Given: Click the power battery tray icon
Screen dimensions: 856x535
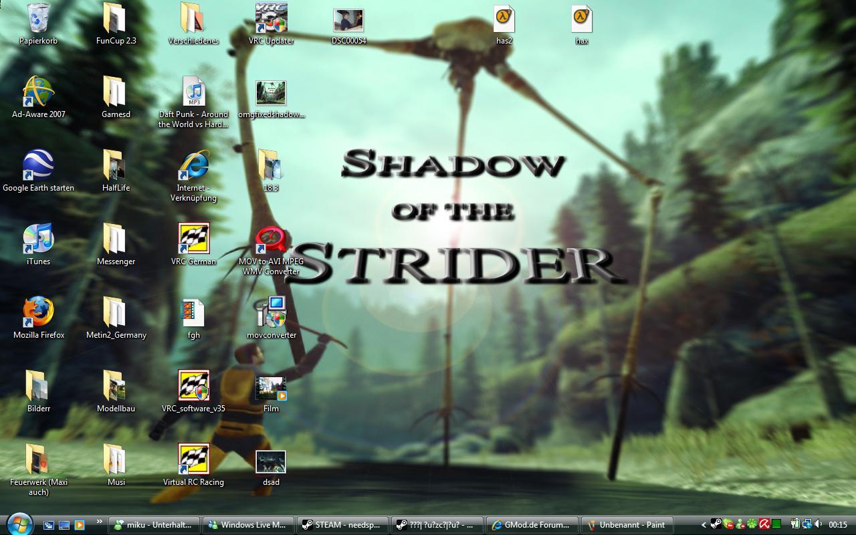Looking at the screenshot, I should [795, 525].
